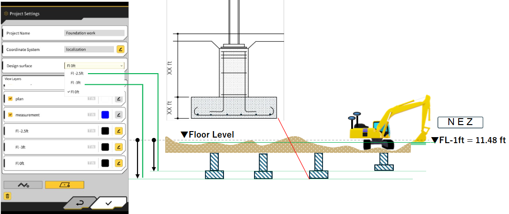The width and height of the screenshot is (509, 214).
Task: Click the yellow excavator illustration
Action: click(x=390, y=123)
